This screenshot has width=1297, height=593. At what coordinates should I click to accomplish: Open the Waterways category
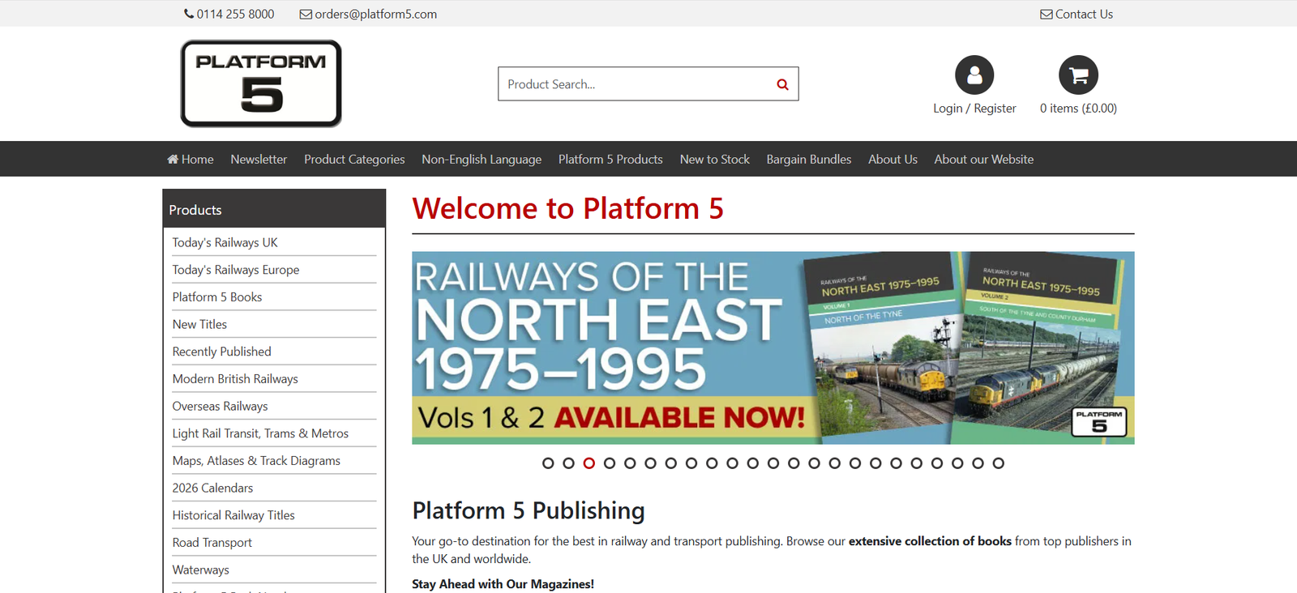pyautogui.click(x=200, y=570)
